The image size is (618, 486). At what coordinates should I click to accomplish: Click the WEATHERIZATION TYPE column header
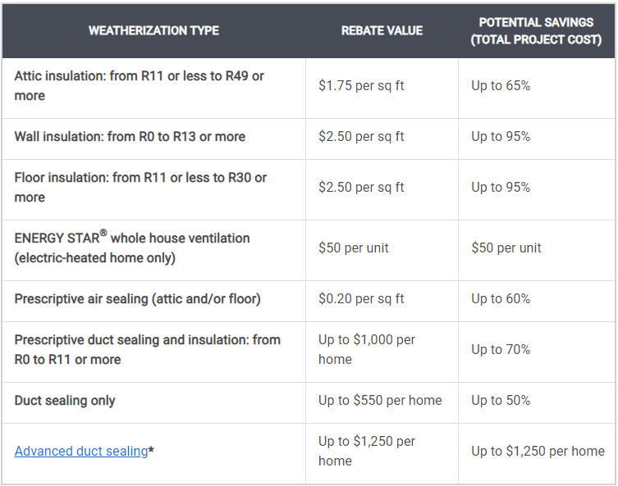[153, 30]
